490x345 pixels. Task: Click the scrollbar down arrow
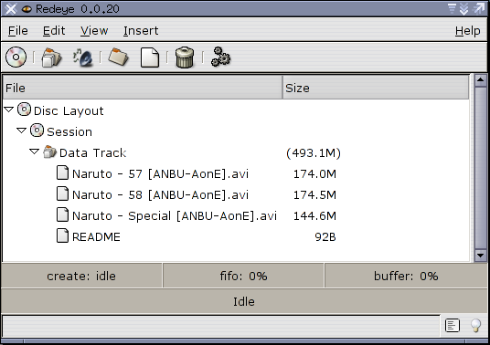[x=480, y=256]
